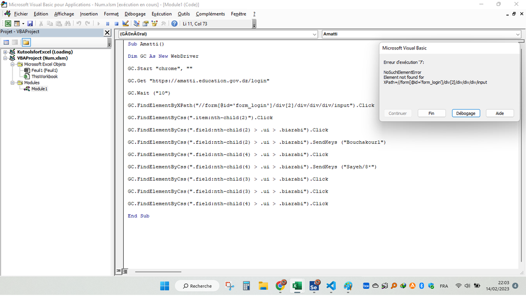Viewport: 526px width, 305px height.
Task: Open the Exécution menu
Action: pos(161,14)
